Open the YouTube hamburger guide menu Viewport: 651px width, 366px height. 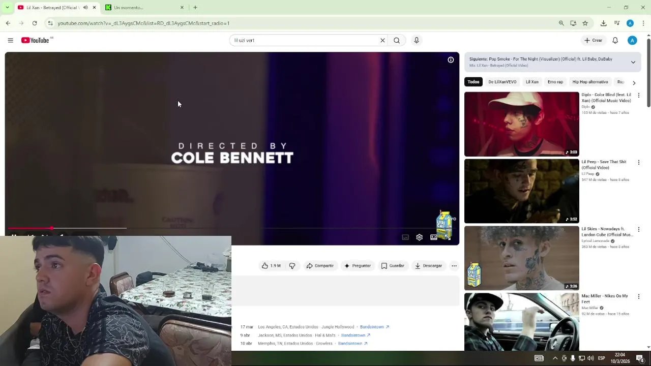[x=10, y=40]
